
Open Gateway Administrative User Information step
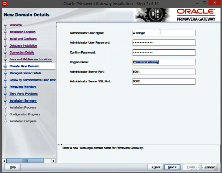click(32, 80)
